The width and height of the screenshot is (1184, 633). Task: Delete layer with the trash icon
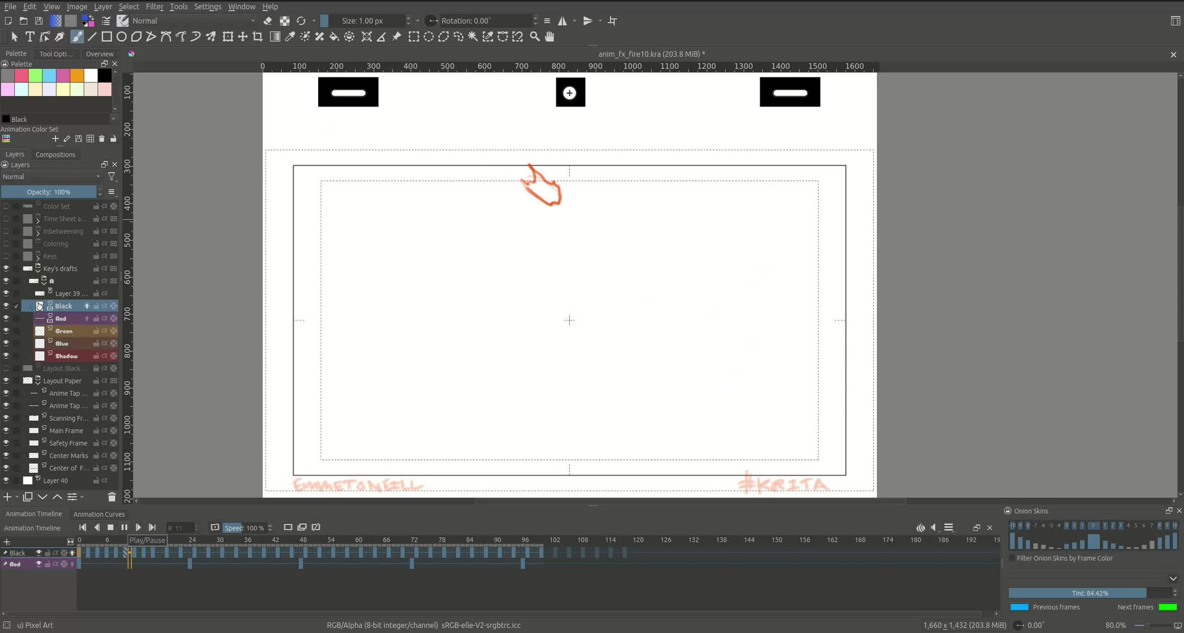pos(112,497)
